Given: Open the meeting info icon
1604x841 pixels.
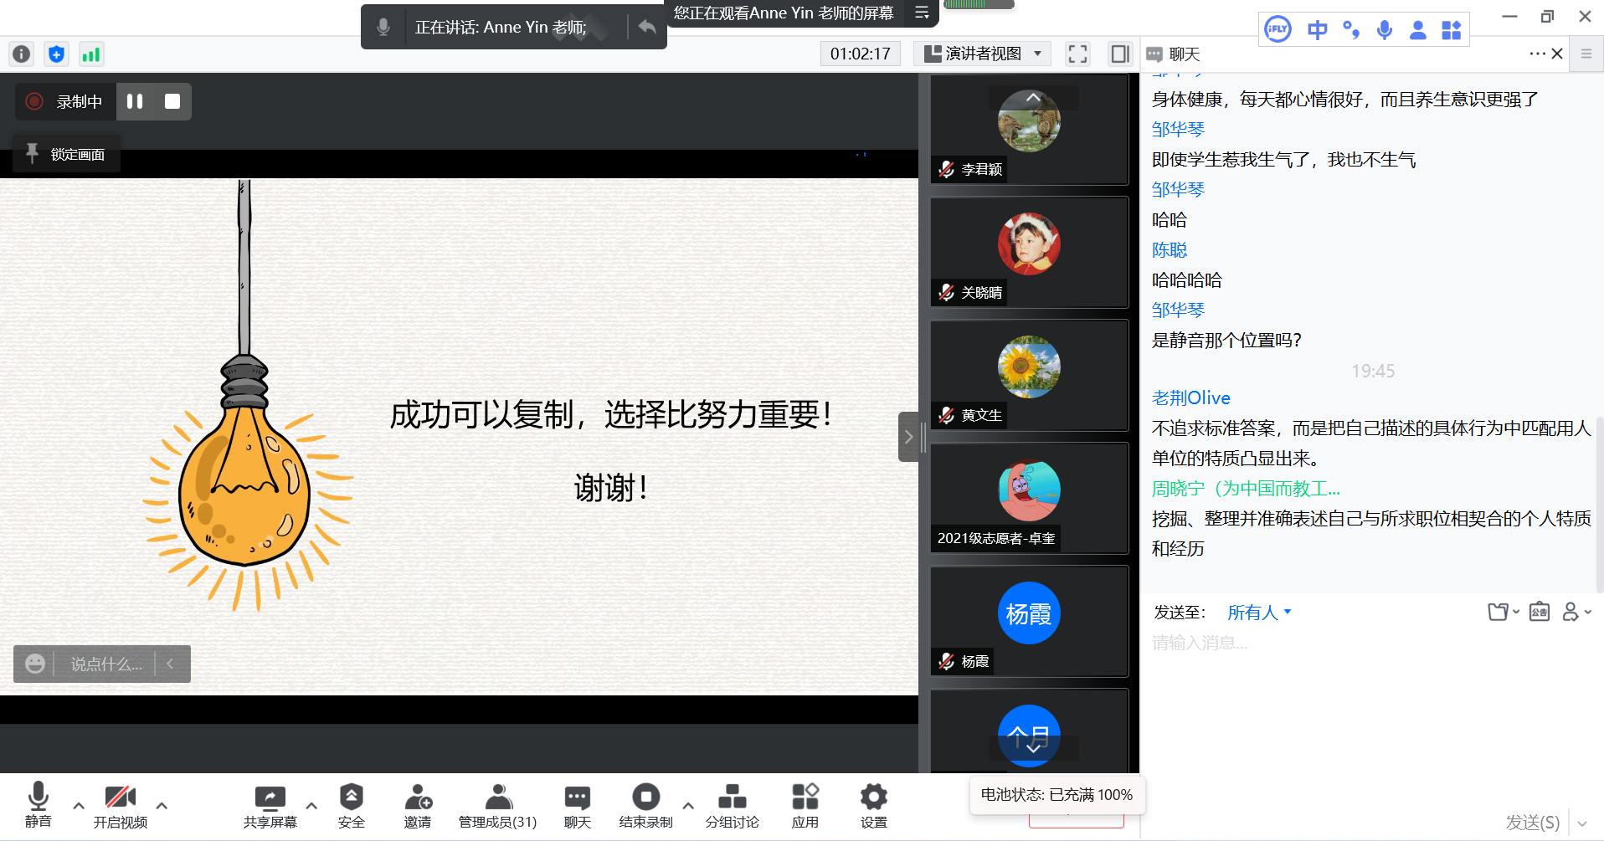Looking at the screenshot, I should click(21, 54).
